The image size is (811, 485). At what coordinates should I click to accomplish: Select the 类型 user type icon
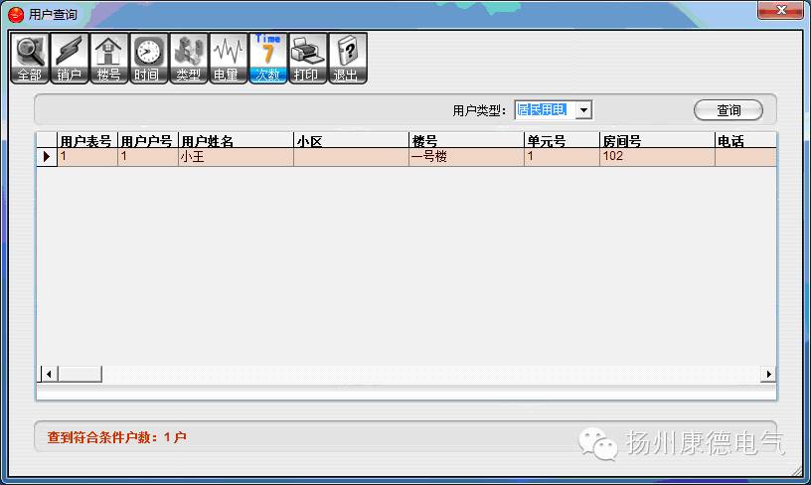[x=189, y=58]
